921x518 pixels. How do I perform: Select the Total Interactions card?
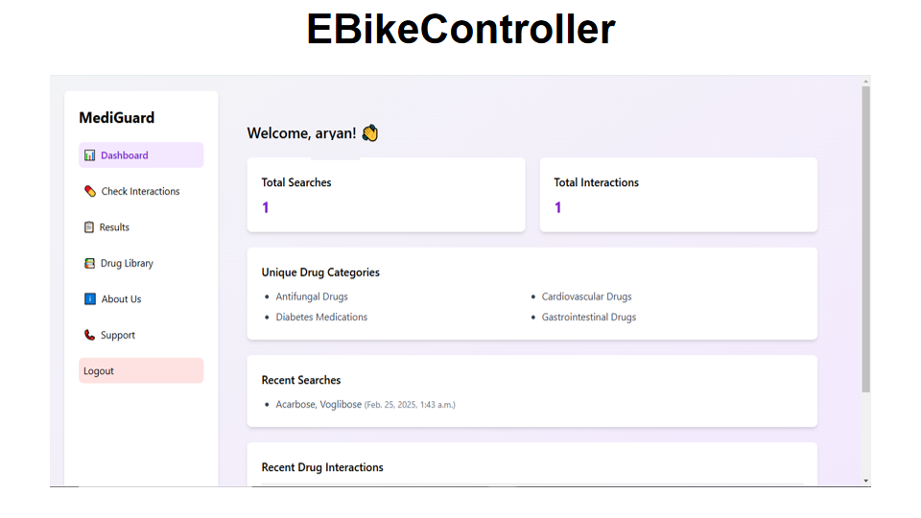coord(678,195)
